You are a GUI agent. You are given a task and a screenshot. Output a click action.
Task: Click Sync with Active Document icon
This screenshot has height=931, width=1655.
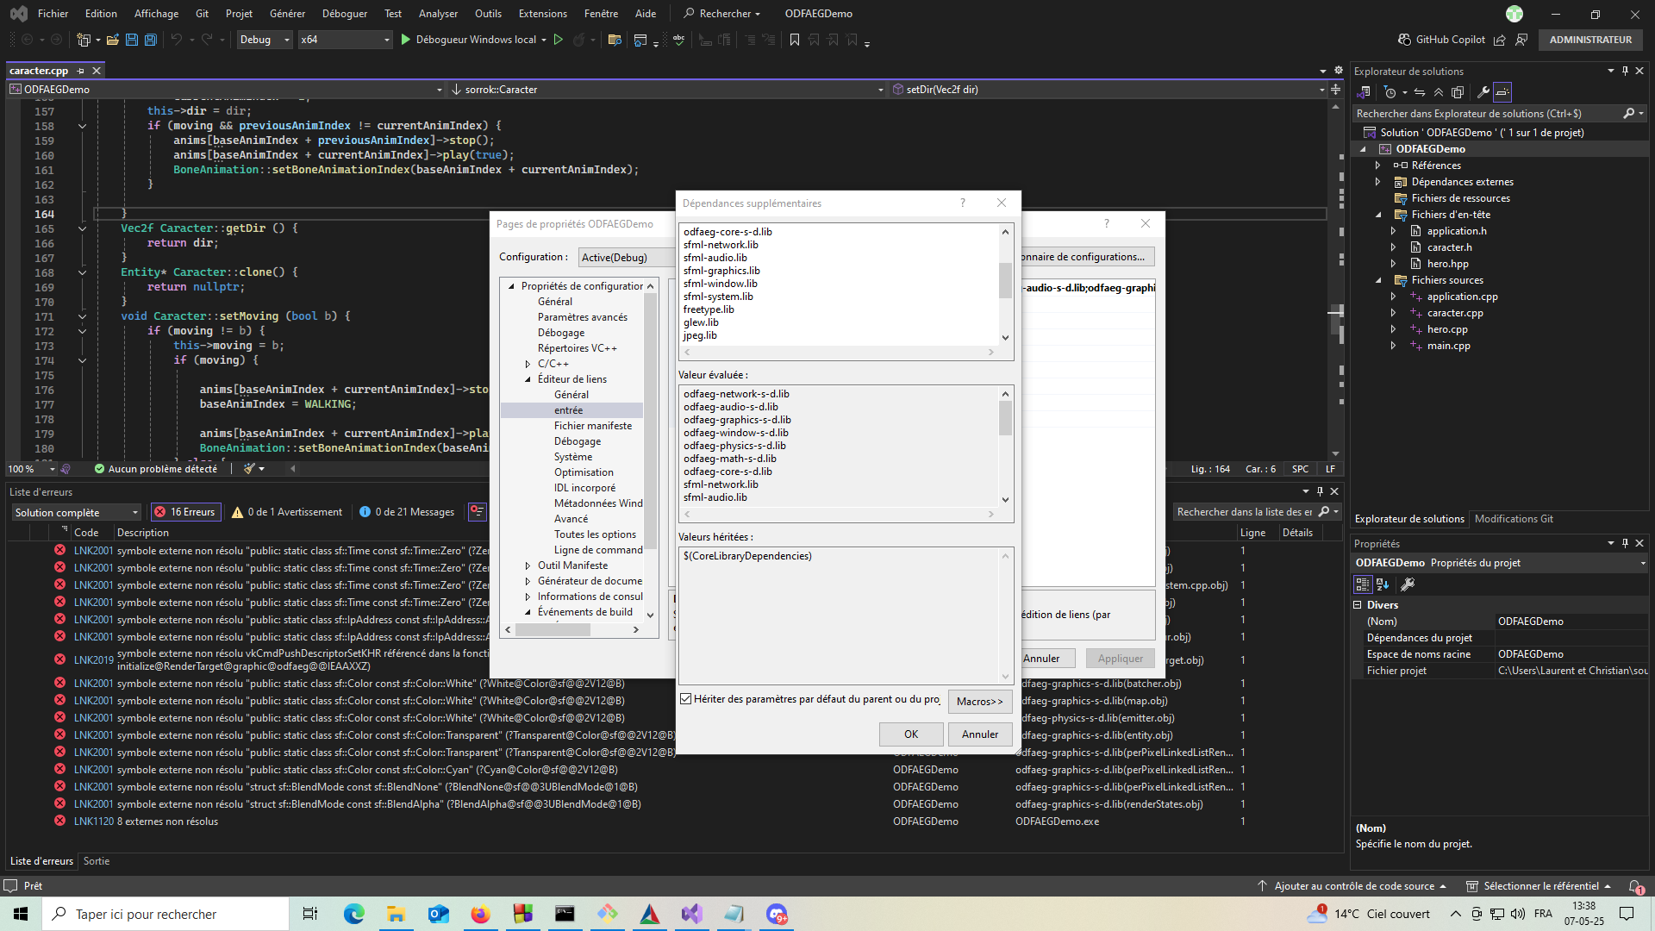tap(1420, 92)
